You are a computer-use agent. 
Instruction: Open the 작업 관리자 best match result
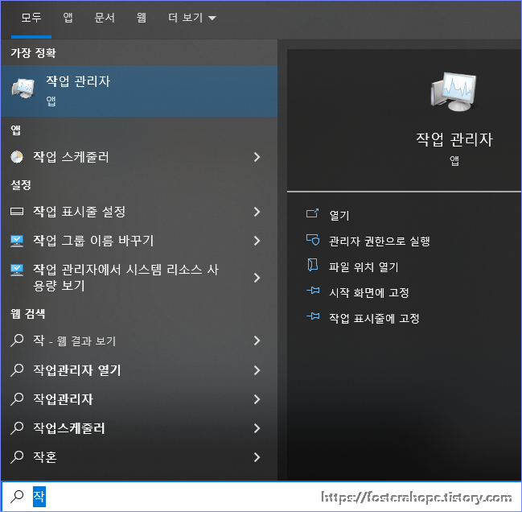coord(139,91)
